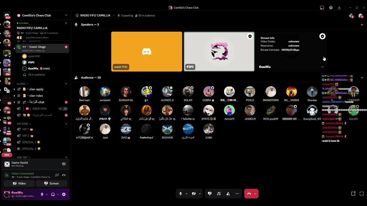Open stage chat bubble icon
Screen dimensions: 367x206
361,16
